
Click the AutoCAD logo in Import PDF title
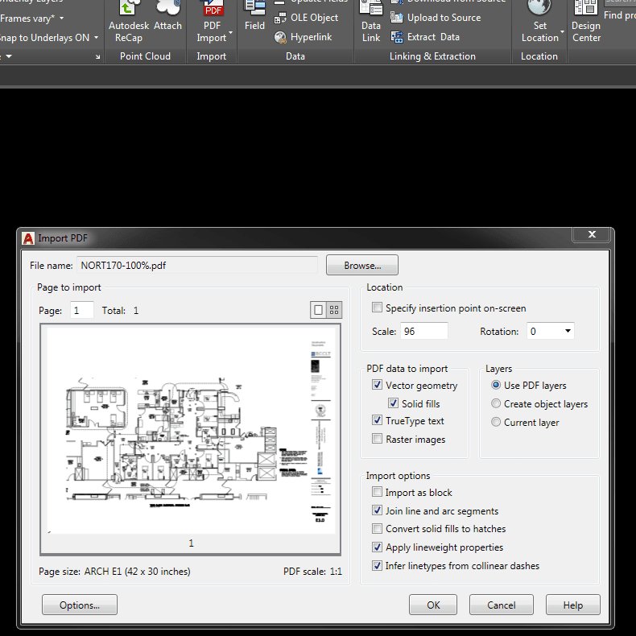[28, 238]
